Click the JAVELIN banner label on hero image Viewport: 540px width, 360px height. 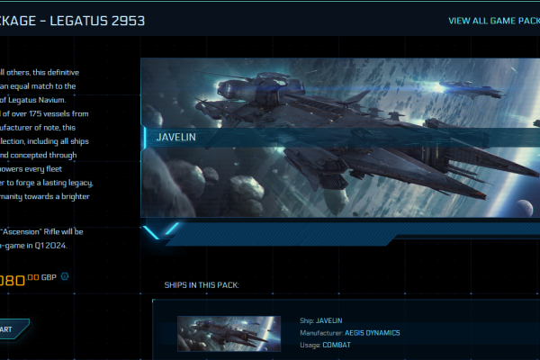pos(176,137)
